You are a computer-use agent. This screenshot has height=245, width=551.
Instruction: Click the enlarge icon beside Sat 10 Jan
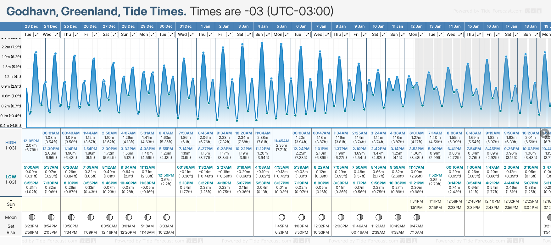(x=384, y=35)
